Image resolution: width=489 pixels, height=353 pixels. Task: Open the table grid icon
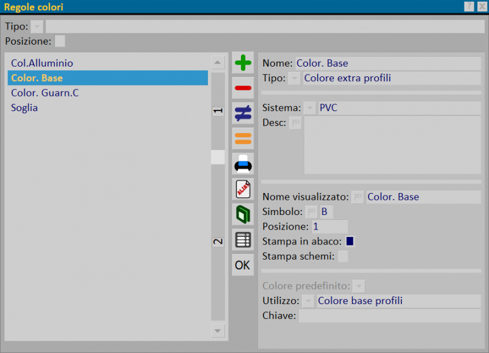[243, 239]
